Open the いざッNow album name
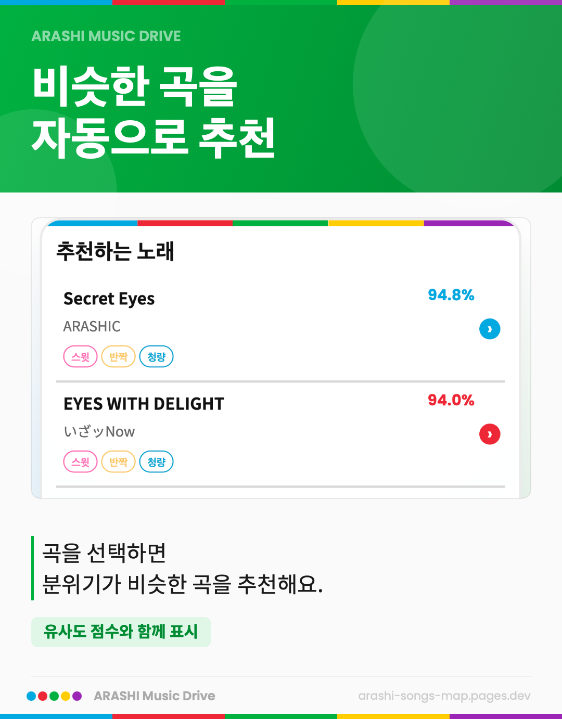Viewport: 562px width, 719px height. pos(99,432)
